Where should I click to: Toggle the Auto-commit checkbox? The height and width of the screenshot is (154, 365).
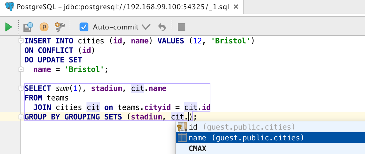pos(84,27)
